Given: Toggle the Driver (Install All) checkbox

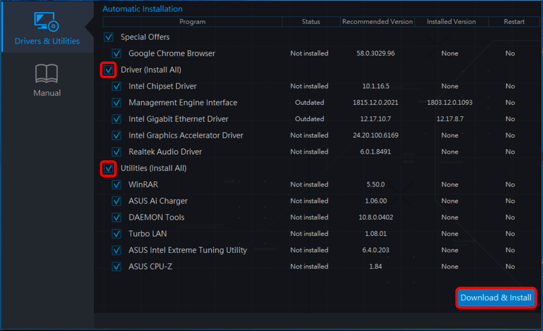Looking at the screenshot, I should (109, 70).
